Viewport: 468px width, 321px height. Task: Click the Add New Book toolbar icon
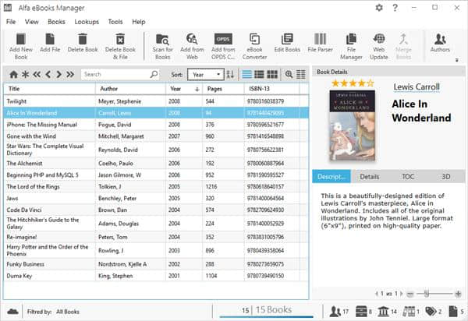click(21, 40)
